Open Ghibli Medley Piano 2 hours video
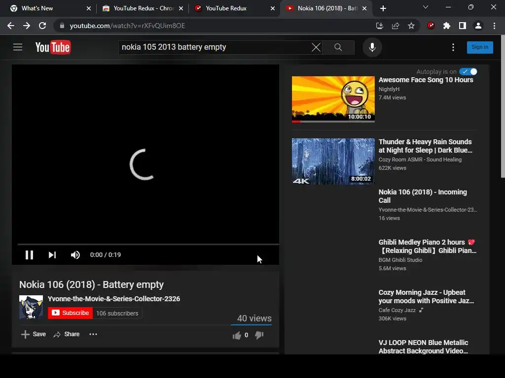 coord(428,246)
